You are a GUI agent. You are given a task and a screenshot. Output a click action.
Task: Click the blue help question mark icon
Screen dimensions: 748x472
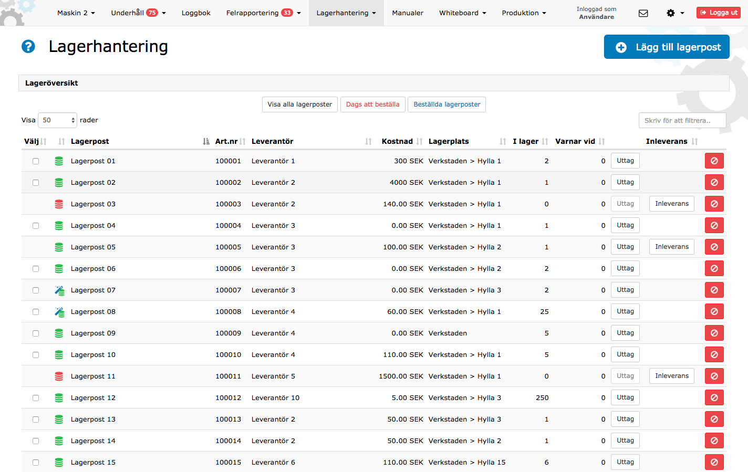tap(28, 47)
